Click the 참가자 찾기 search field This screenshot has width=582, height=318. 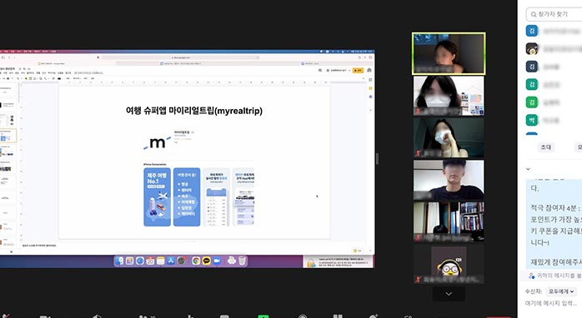click(554, 14)
